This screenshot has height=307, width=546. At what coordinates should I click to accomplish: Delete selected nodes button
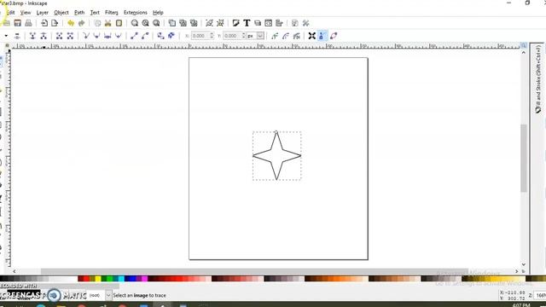coord(17,36)
